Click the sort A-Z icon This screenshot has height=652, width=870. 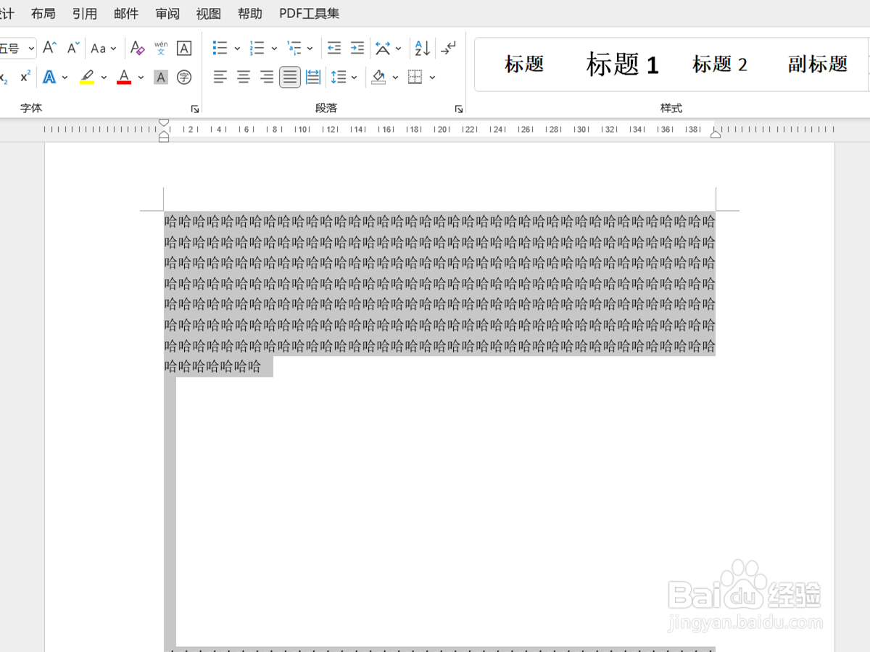tap(421, 48)
